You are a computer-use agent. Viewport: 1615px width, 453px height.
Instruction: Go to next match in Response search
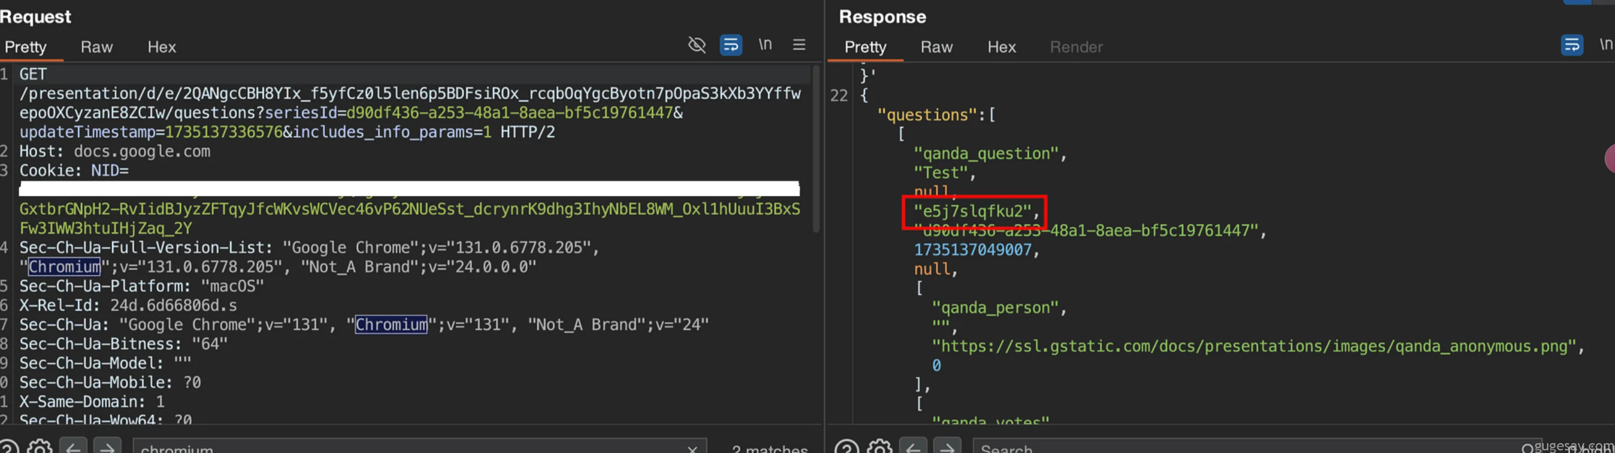pos(947,447)
